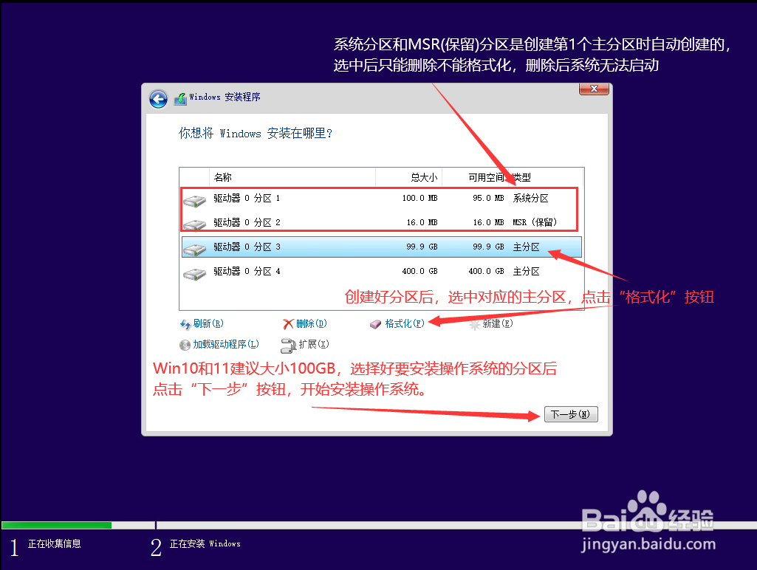Click the red X delete icon
The image size is (757, 570).
pos(288,324)
